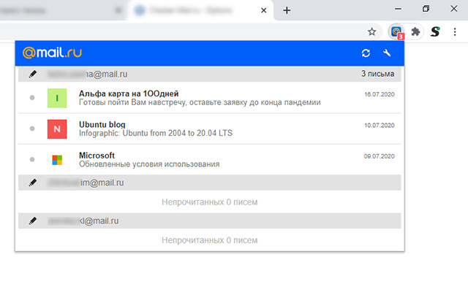Click Microsoft logo avatar in email list
Image resolution: width=468 pixels, height=292 pixels.
[57, 160]
